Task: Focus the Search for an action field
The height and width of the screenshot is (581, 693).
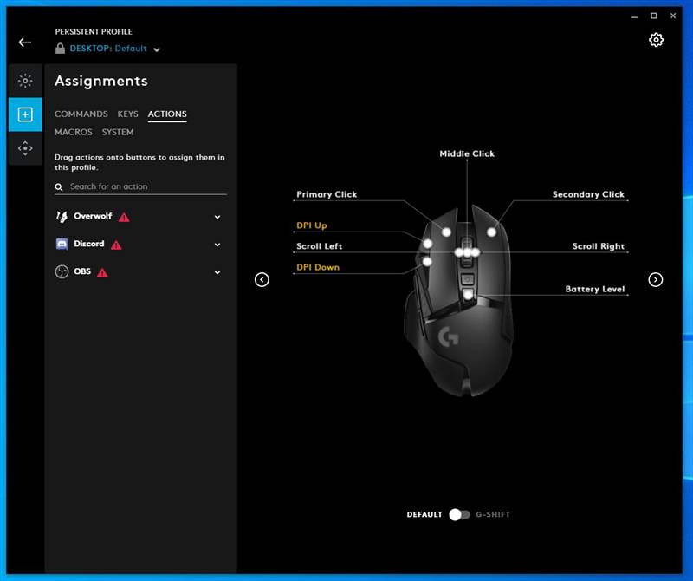Action: tap(140, 186)
